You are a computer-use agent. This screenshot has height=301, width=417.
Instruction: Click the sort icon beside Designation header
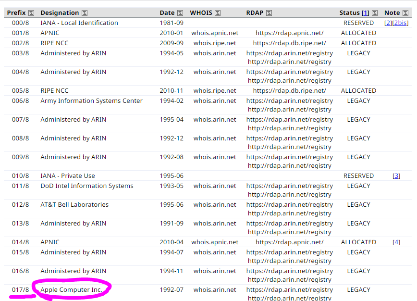[85, 13]
